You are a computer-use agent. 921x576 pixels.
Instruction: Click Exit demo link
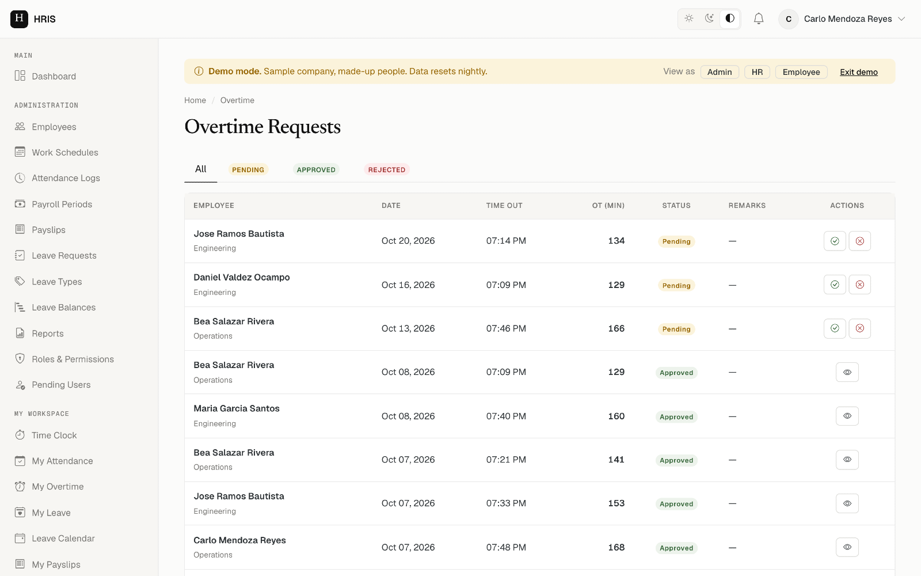tap(859, 72)
